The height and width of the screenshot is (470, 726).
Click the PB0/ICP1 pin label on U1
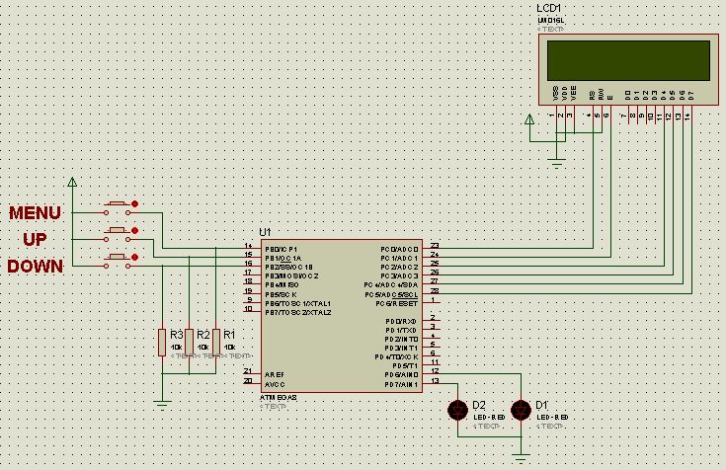pos(282,249)
